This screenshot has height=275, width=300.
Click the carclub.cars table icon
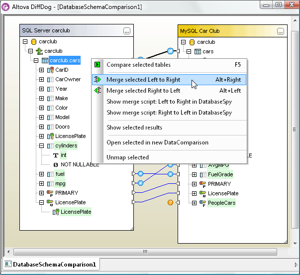tap(45, 61)
